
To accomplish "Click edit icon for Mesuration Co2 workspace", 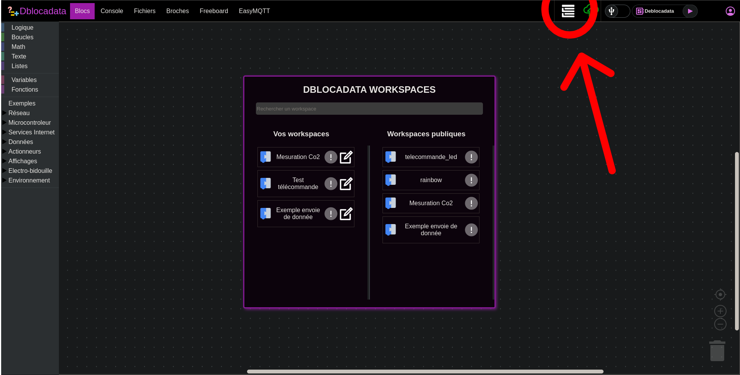I will (x=346, y=157).
